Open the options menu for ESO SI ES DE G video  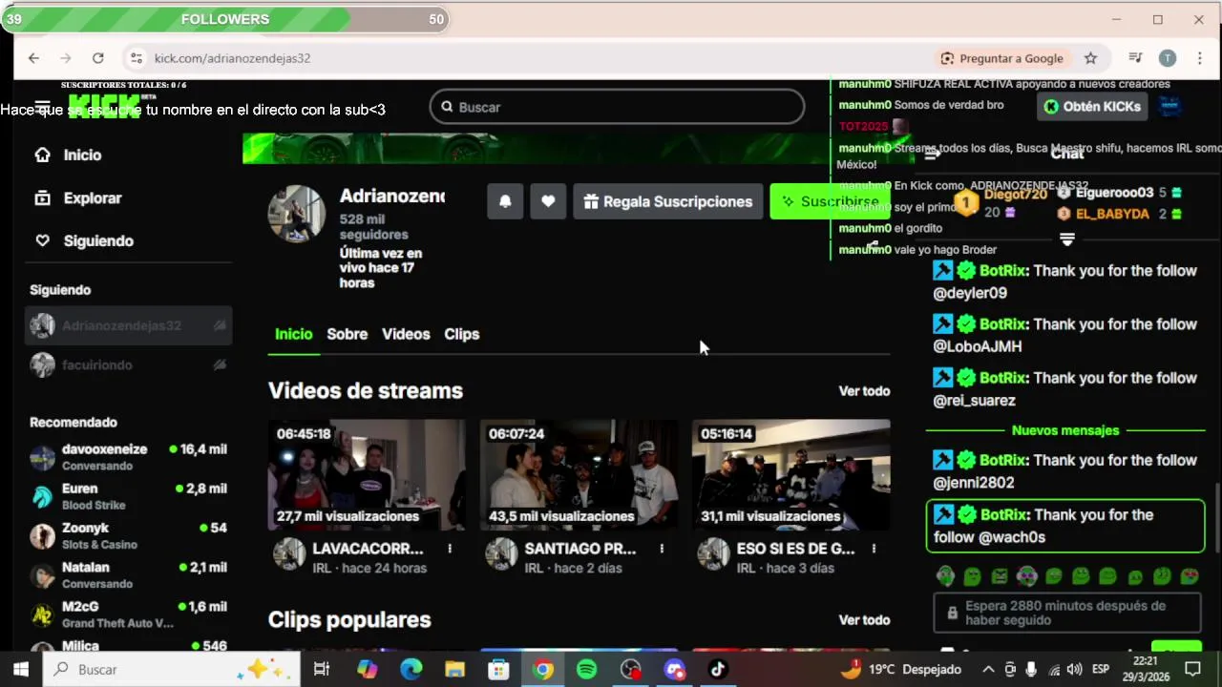tap(874, 549)
